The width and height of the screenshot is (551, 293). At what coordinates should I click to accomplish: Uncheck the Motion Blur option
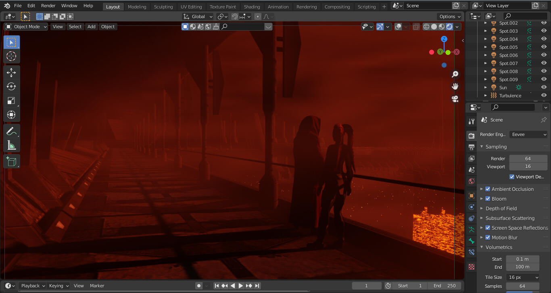click(x=488, y=237)
